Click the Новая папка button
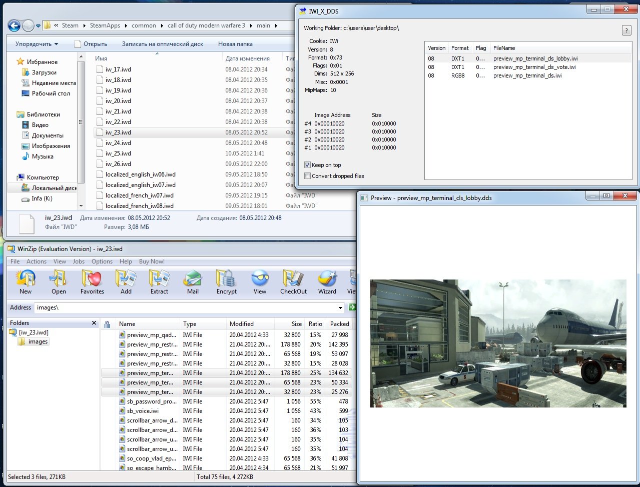 tap(235, 44)
